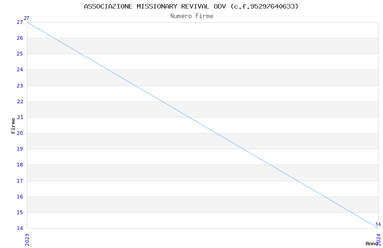Image resolution: width=383 pixels, height=248 pixels.
Task: Click y-axis tick label 26
Action: (20, 38)
